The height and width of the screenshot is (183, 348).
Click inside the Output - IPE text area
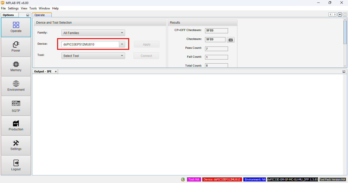click(x=188, y=124)
